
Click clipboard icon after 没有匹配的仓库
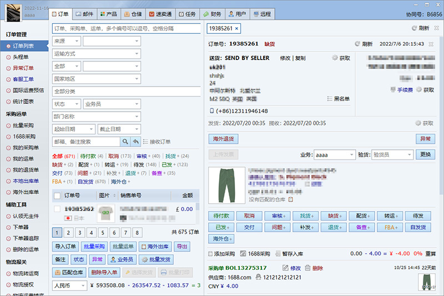[x=290, y=199]
